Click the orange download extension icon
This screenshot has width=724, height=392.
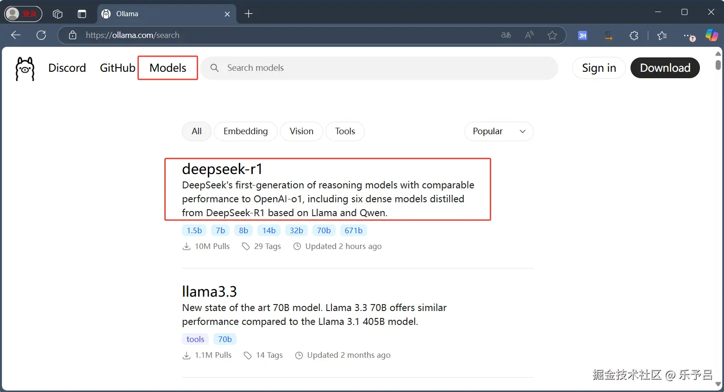click(608, 35)
